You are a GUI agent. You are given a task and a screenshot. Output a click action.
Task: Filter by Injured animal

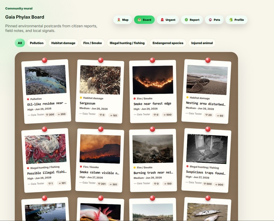pos(202,43)
